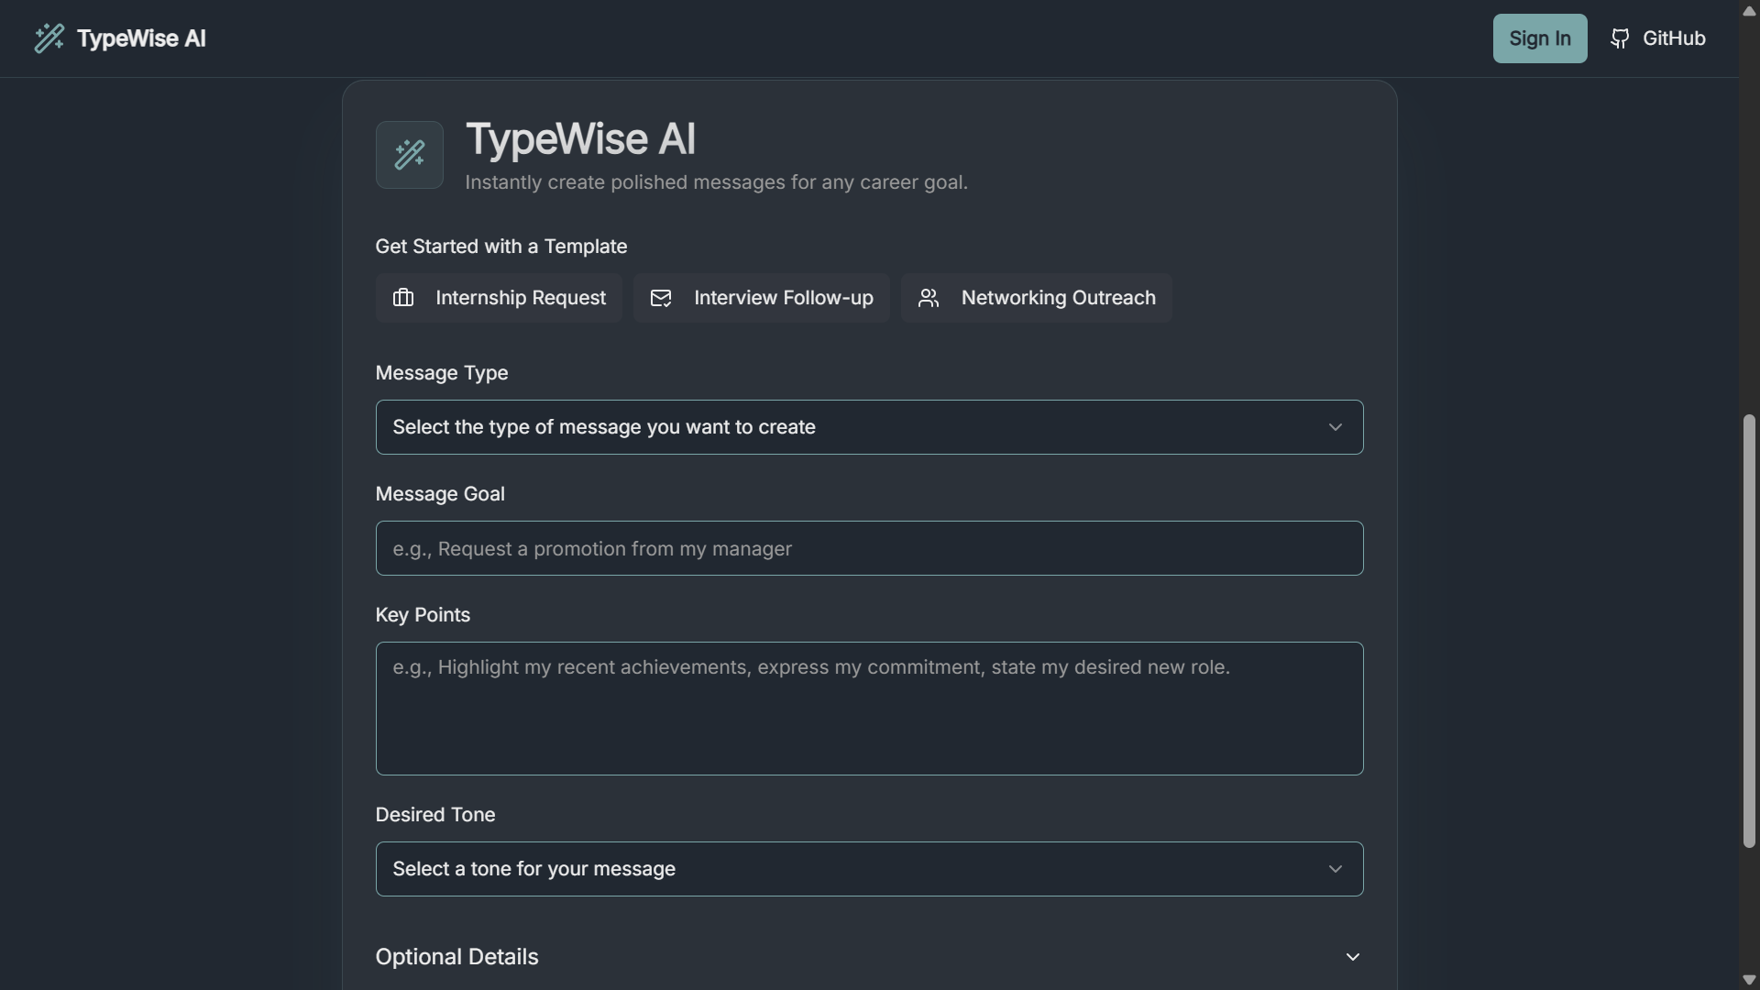Click the magic wand logo in navbar
Screen dimensions: 1760x990
tap(49, 38)
